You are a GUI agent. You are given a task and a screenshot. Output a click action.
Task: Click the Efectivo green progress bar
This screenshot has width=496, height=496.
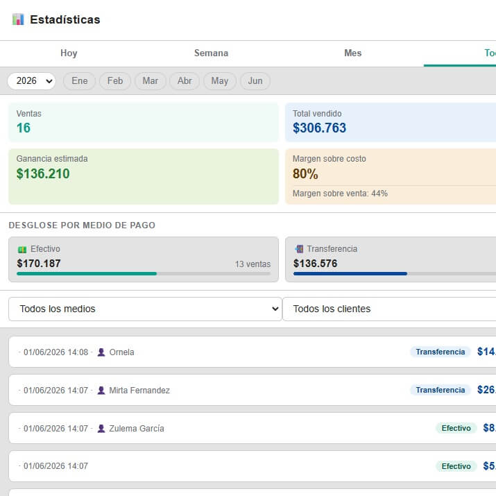pos(87,273)
